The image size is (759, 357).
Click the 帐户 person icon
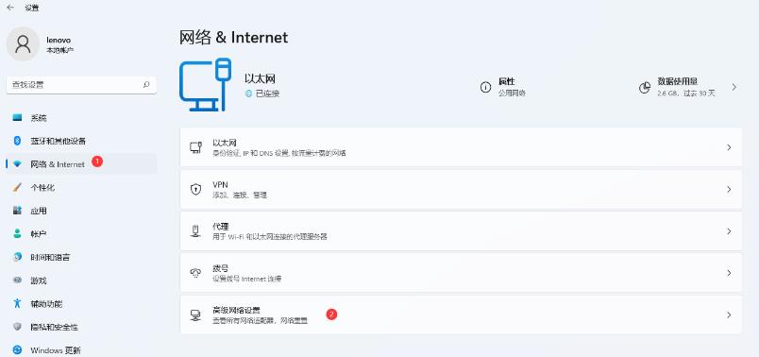point(17,234)
